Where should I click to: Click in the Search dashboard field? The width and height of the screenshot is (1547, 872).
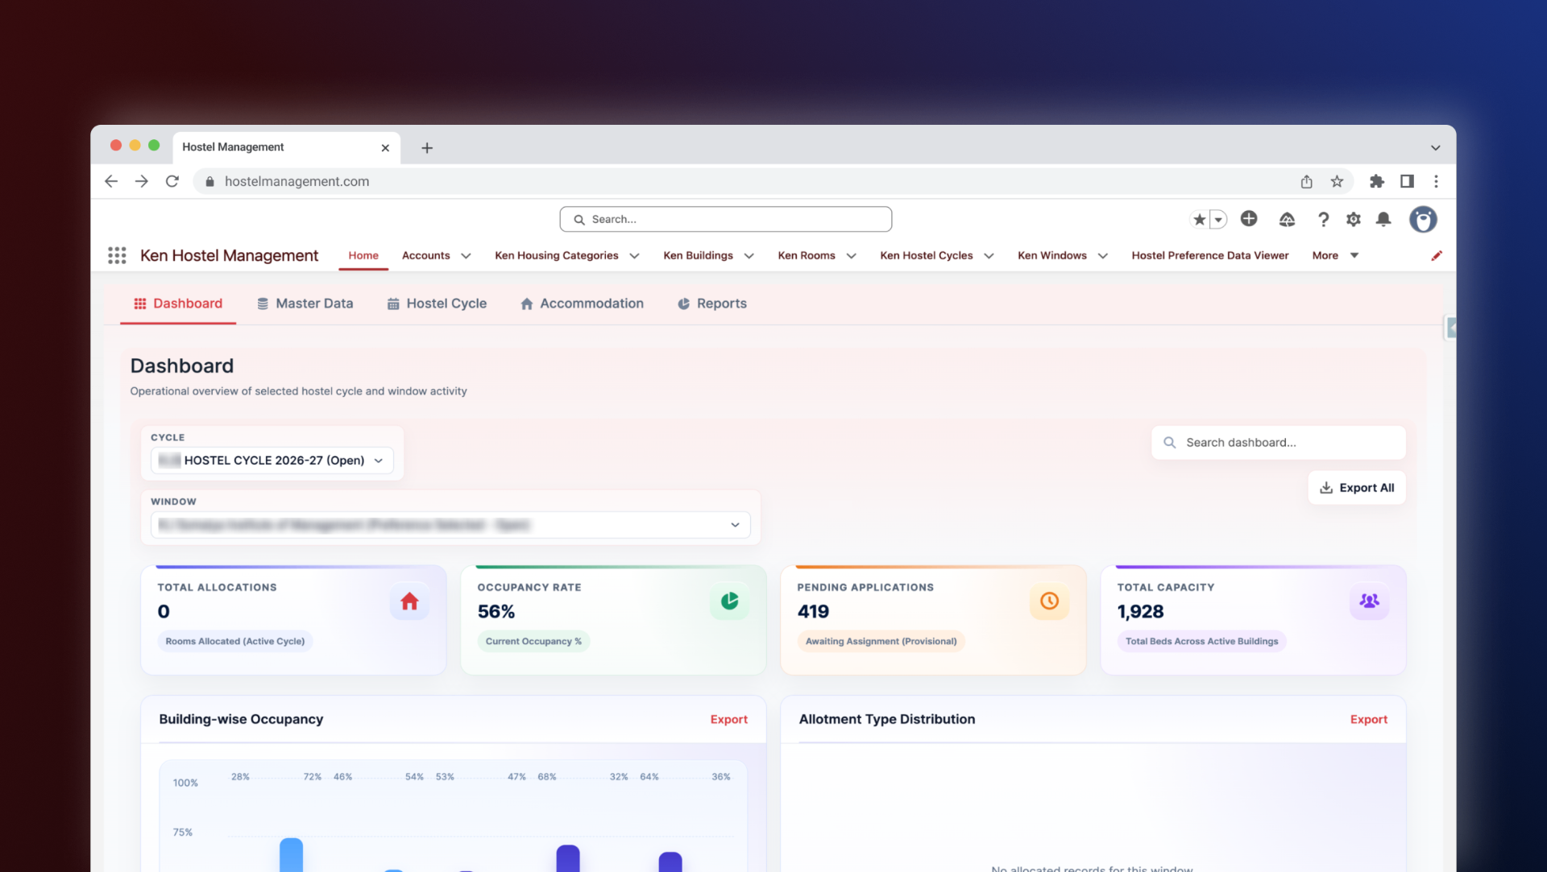pyautogui.click(x=1278, y=443)
